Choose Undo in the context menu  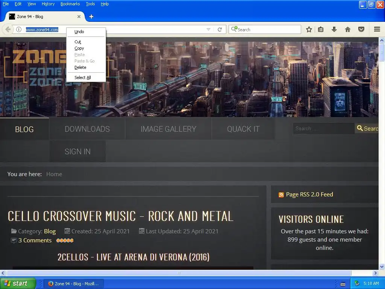pos(86,32)
